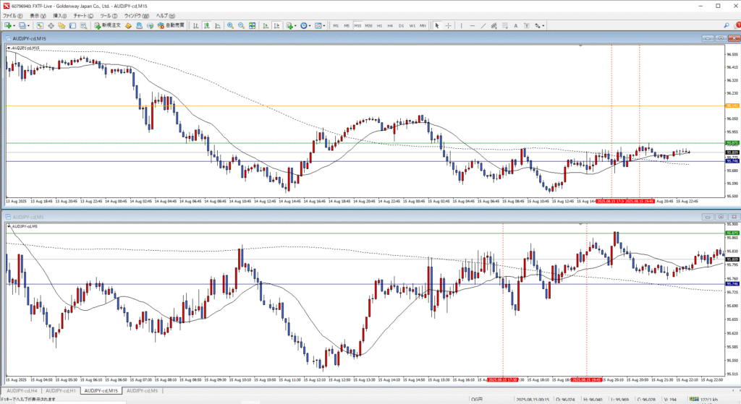
Task: Click the chart shift triangle marker on M15 chart
Action: tap(580, 46)
